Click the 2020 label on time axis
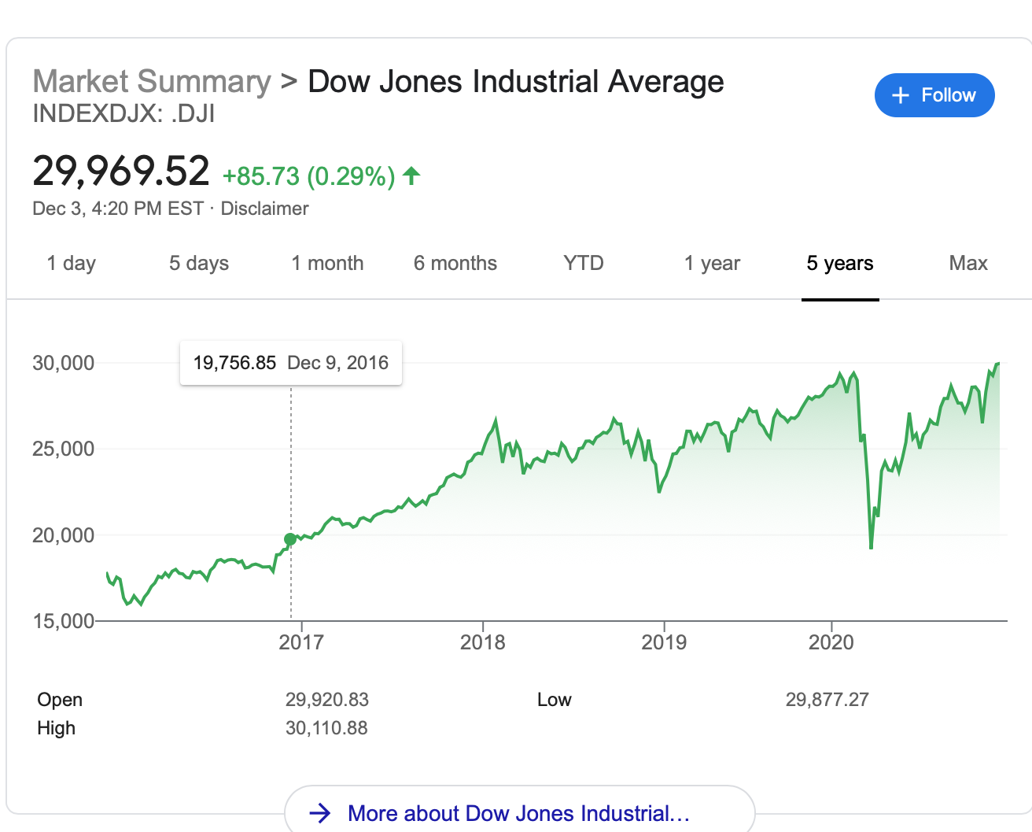 click(x=831, y=642)
